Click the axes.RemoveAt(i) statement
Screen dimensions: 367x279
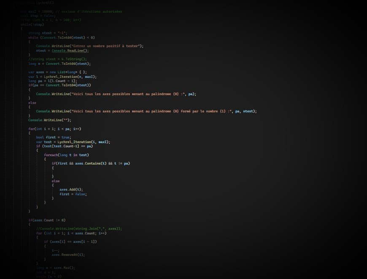pyautogui.click(x=68, y=255)
